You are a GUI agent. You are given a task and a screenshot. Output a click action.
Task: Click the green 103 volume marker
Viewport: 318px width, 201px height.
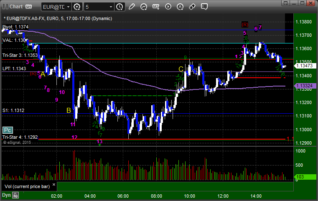tap(305, 177)
